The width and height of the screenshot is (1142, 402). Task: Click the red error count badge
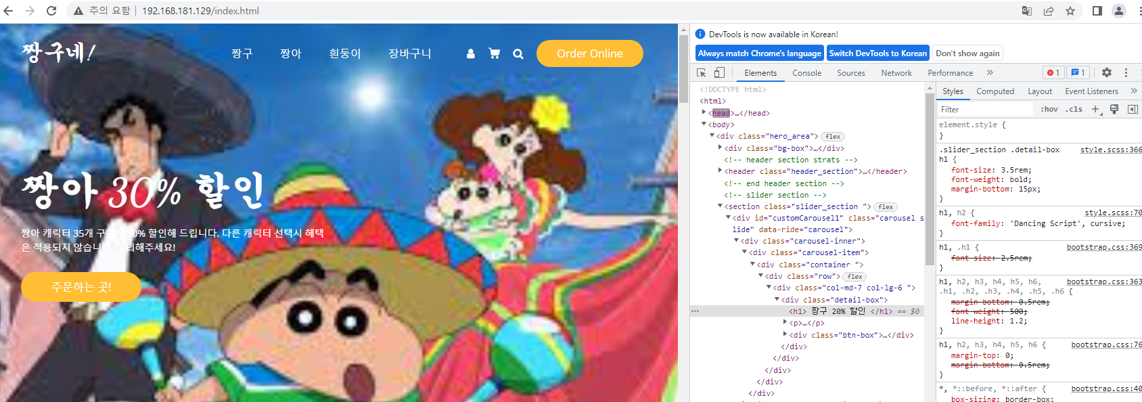tap(1053, 72)
